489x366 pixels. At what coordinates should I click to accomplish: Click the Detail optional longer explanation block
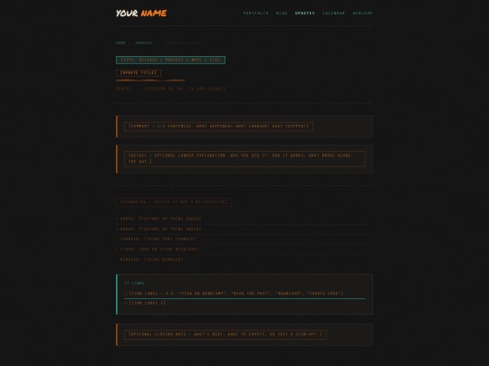coord(244,159)
